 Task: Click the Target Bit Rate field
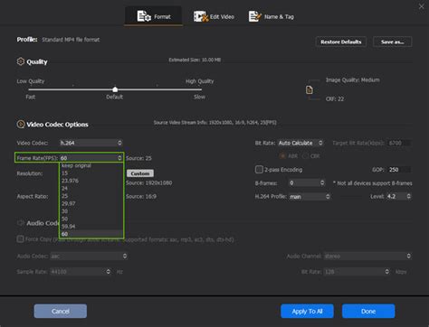[x=399, y=143]
